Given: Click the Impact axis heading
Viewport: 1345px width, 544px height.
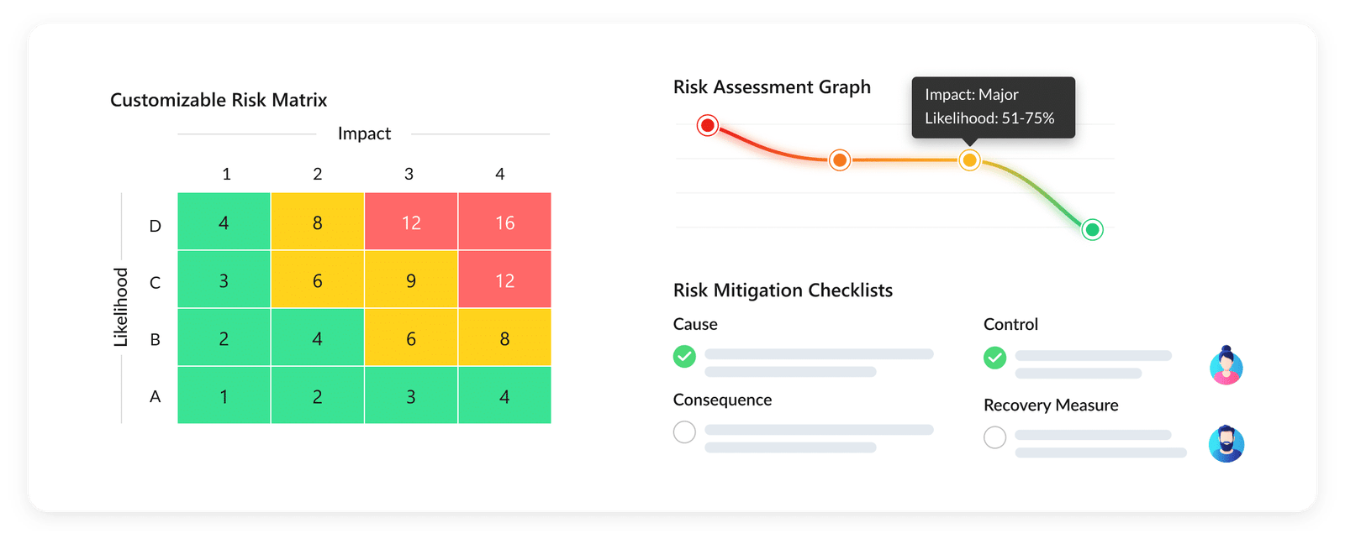Looking at the screenshot, I should [x=364, y=133].
